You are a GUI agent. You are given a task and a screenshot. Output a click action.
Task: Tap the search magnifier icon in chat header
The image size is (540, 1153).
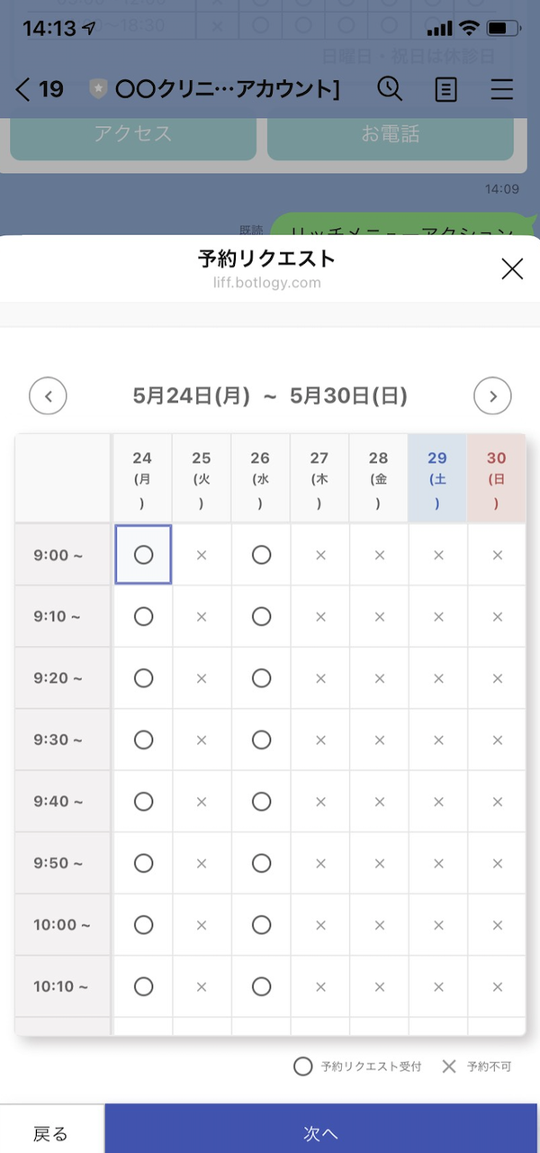389,88
